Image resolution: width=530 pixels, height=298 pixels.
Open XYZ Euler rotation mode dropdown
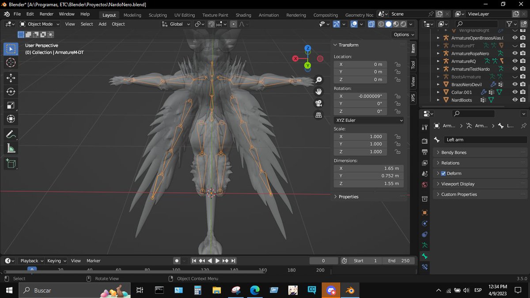369,120
